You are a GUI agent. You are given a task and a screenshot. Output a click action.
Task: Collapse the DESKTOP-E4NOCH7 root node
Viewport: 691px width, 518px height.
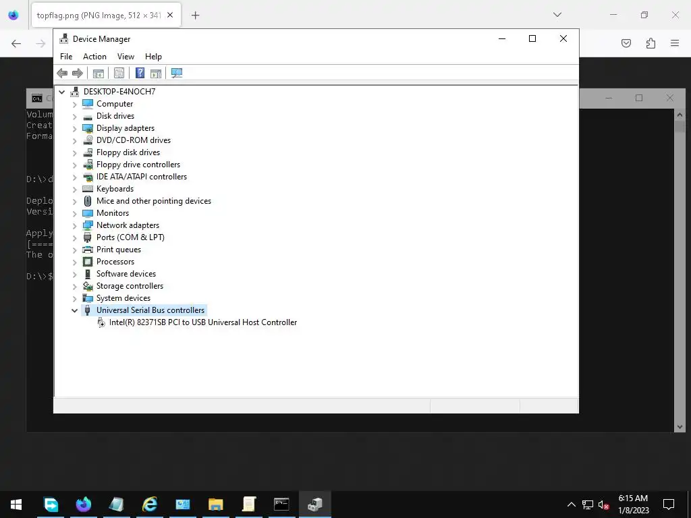click(x=61, y=92)
